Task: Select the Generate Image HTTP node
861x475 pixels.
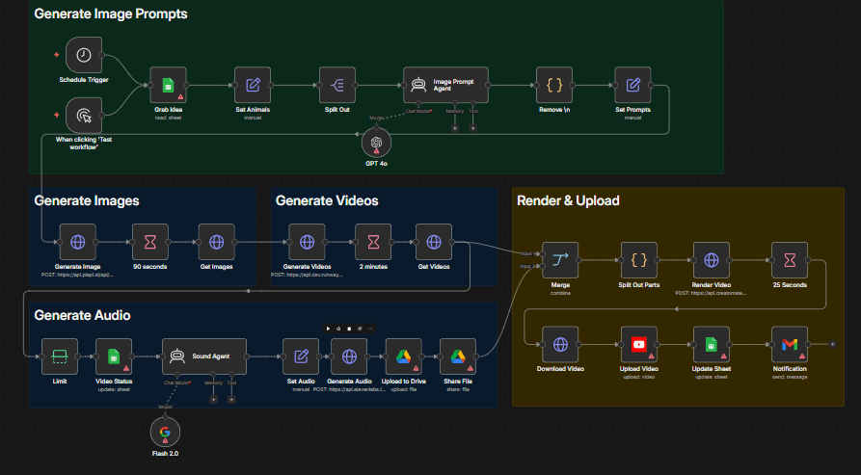Action: (77, 242)
